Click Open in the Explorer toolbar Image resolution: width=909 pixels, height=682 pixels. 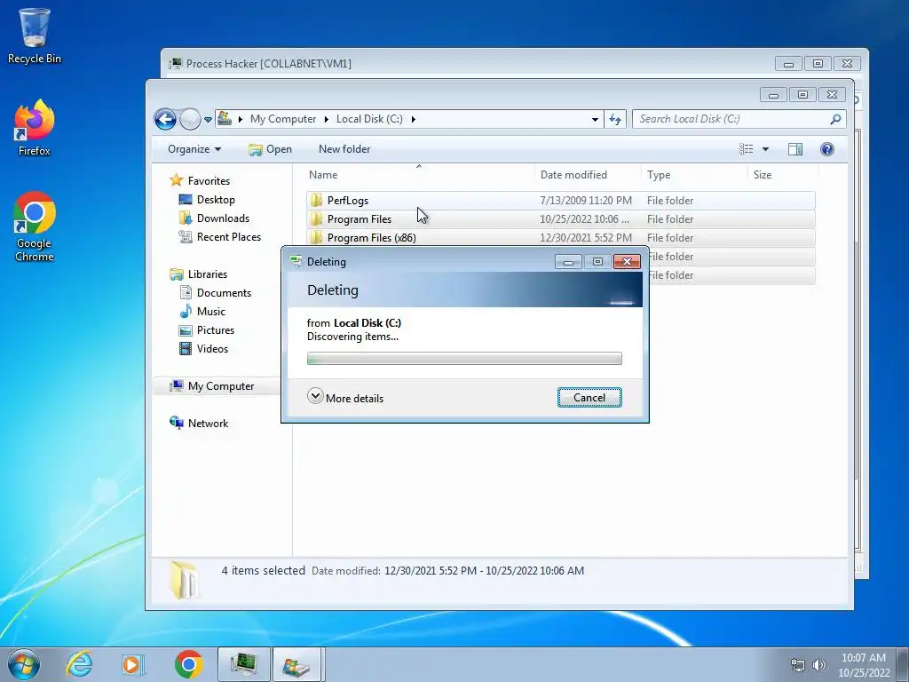270,149
